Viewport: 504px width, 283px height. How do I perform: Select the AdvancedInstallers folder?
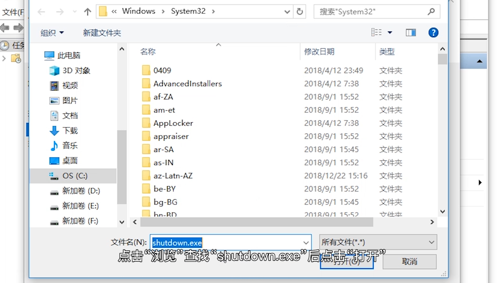[188, 84]
